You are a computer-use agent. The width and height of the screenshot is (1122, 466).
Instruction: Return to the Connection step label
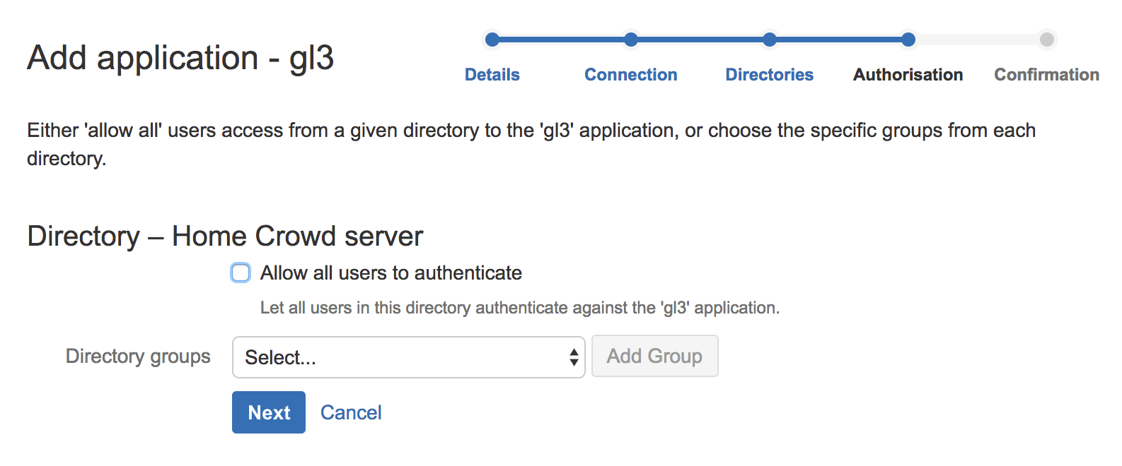coord(631,75)
